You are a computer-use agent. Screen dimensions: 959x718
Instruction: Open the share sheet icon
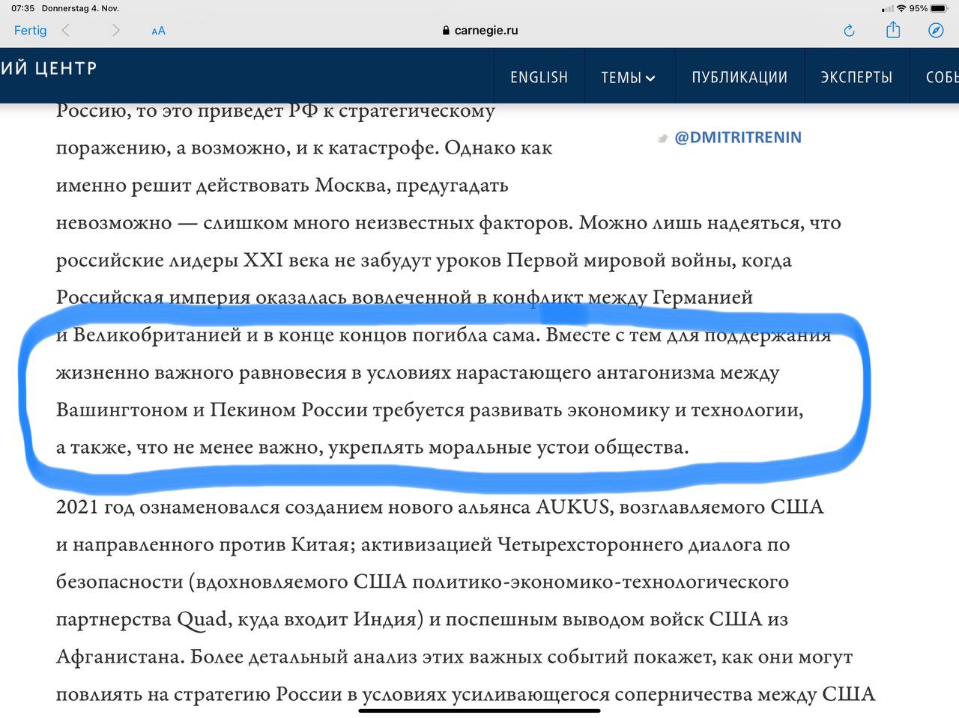coord(892,30)
